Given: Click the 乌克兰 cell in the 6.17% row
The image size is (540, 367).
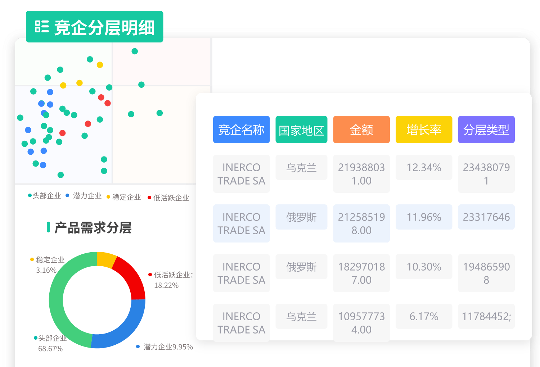Looking at the screenshot, I should (x=301, y=316).
